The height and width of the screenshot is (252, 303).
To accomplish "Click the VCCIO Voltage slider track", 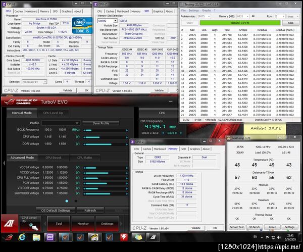I will [x=106, y=173].
